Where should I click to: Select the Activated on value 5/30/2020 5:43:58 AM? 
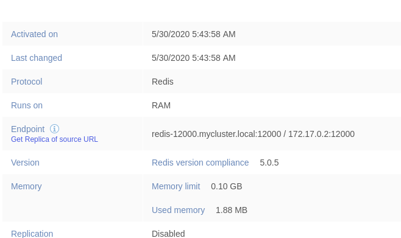[x=194, y=34]
